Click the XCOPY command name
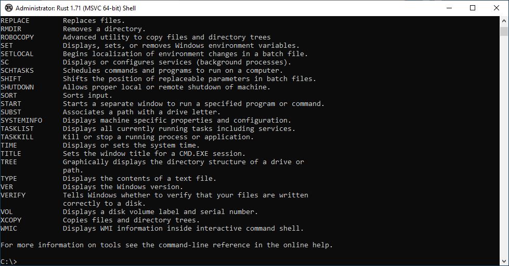 tap(11, 220)
